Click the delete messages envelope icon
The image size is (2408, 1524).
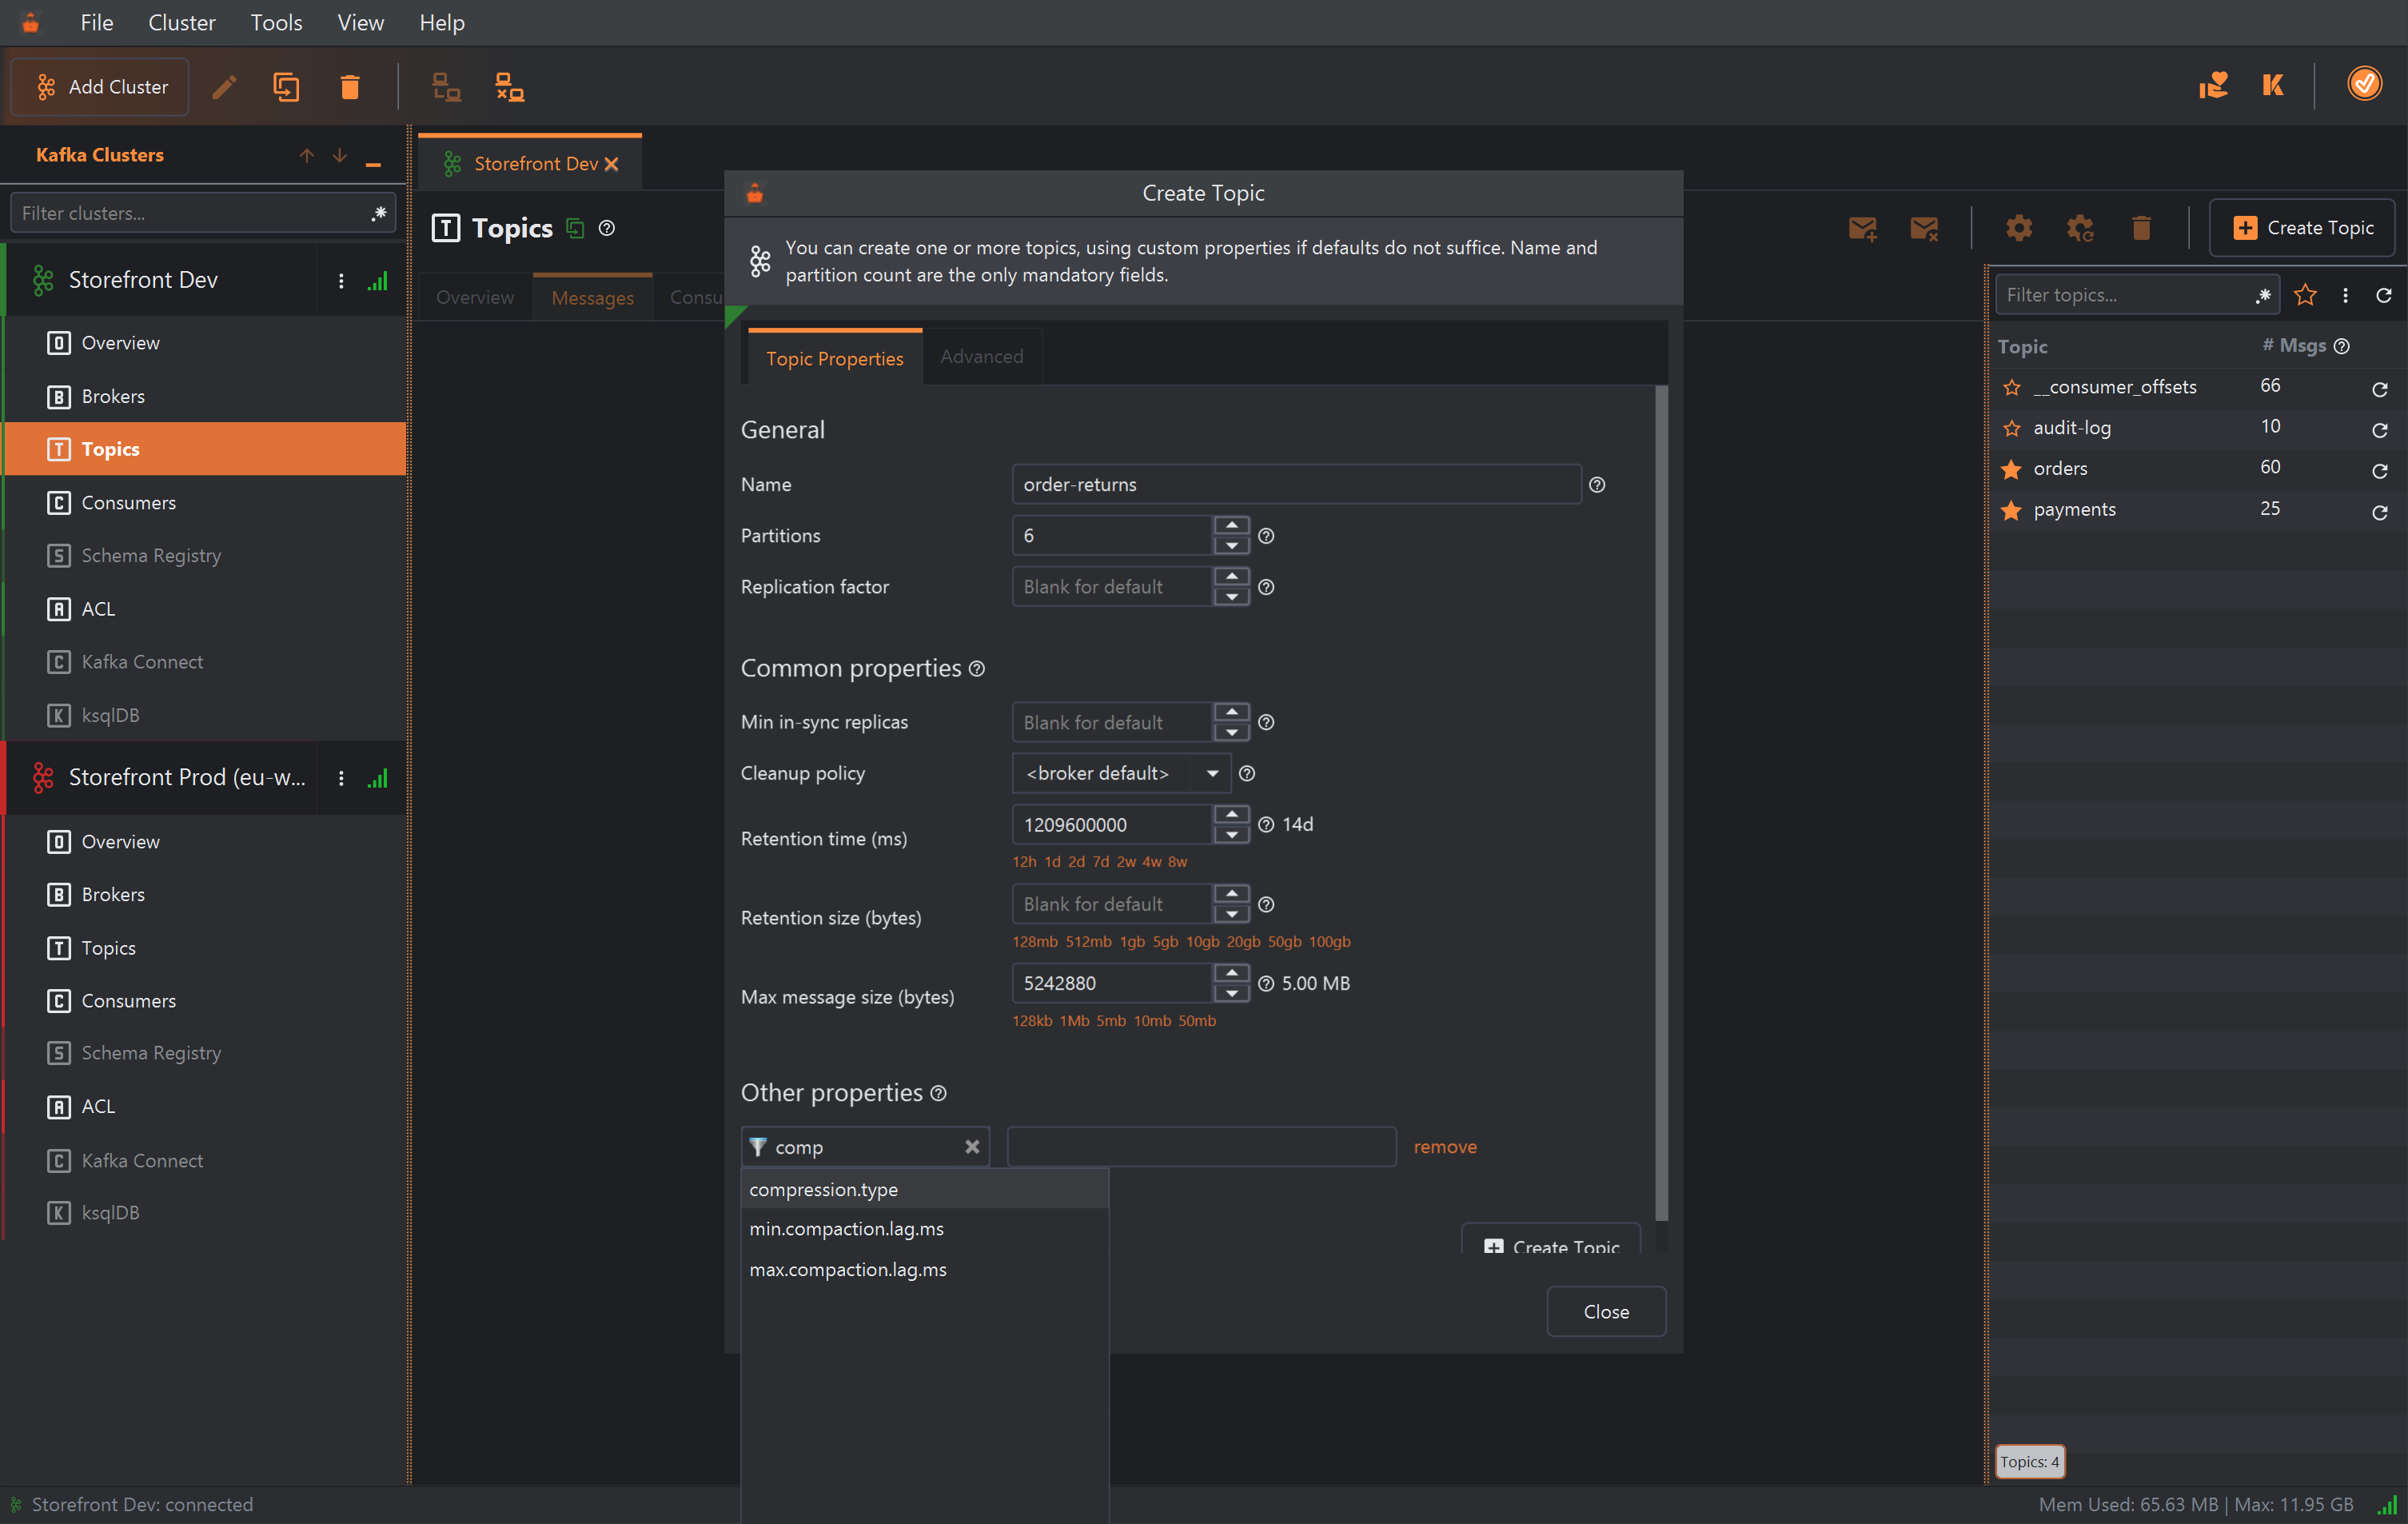pyautogui.click(x=1924, y=228)
